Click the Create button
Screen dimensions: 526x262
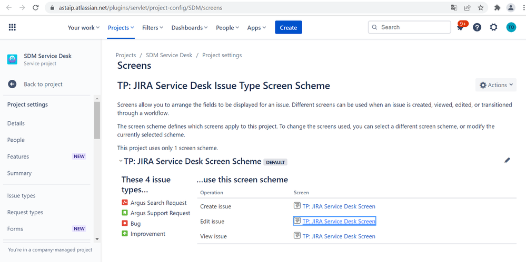(x=289, y=27)
